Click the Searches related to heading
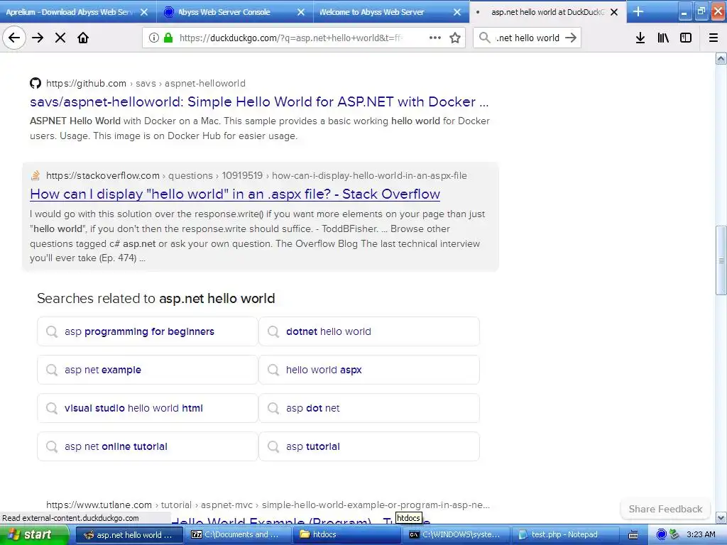This screenshot has height=545, width=727. (155, 298)
